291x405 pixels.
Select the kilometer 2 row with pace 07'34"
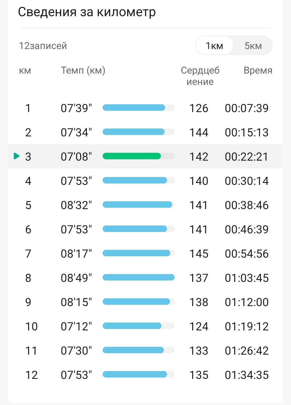(145, 132)
